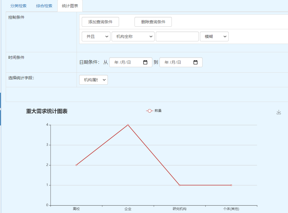The width and height of the screenshot is (288, 213).
Task: Click the 时间条件 row label
Action: tap(16, 57)
